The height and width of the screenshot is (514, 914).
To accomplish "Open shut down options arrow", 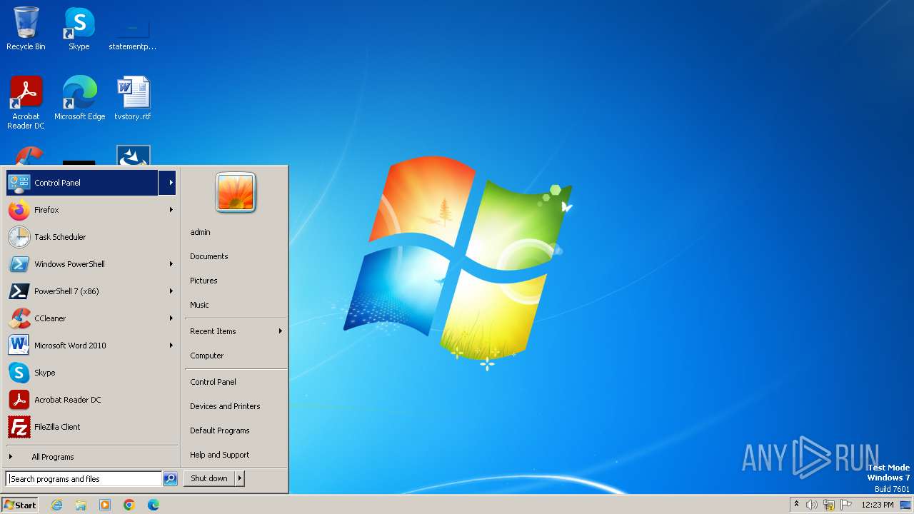I will [240, 478].
